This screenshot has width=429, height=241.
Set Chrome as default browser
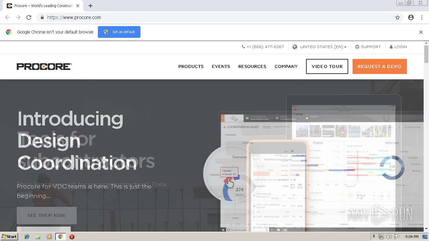119,32
